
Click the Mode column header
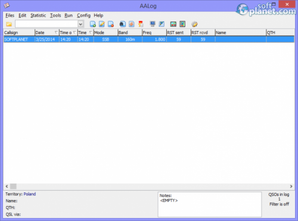point(105,33)
